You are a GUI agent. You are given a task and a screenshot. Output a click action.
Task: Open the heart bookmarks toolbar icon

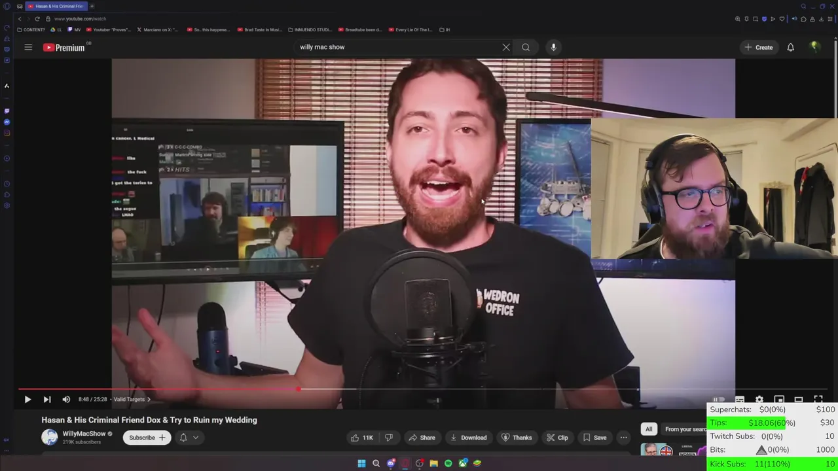coord(782,19)
